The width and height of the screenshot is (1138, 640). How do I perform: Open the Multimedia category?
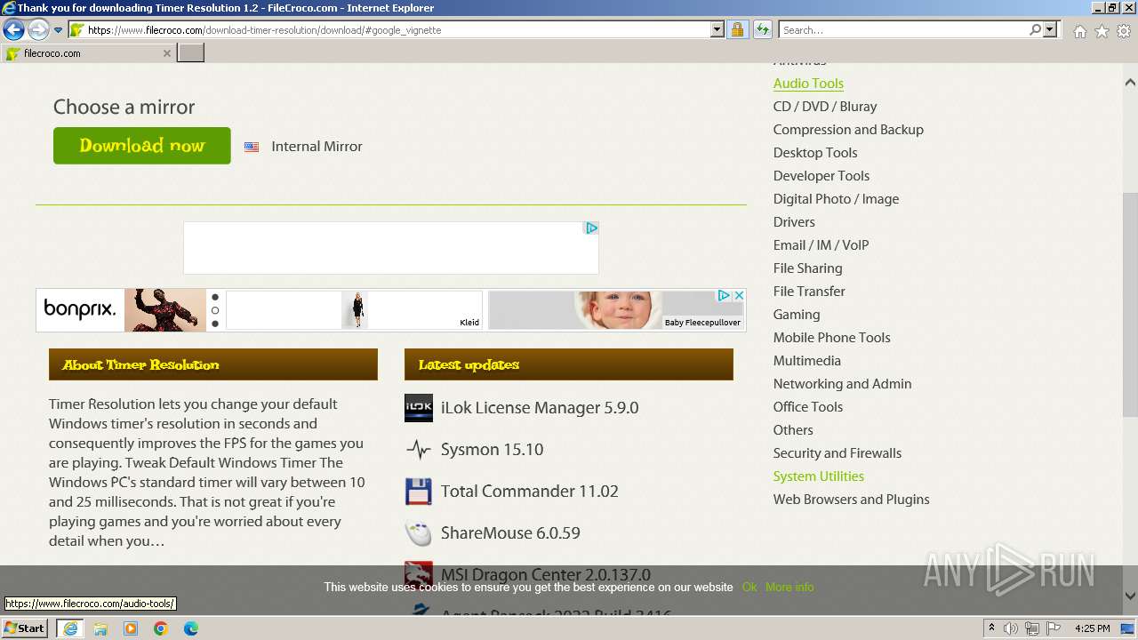(806, 361)
